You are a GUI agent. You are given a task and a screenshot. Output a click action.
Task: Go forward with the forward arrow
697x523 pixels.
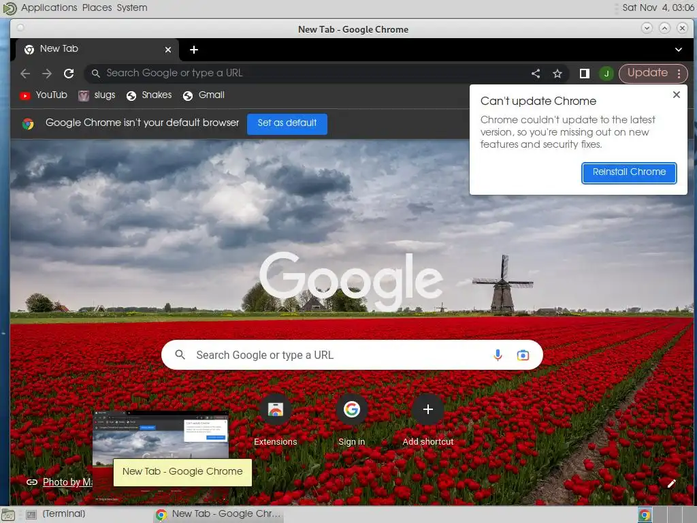tap(47, 74)
